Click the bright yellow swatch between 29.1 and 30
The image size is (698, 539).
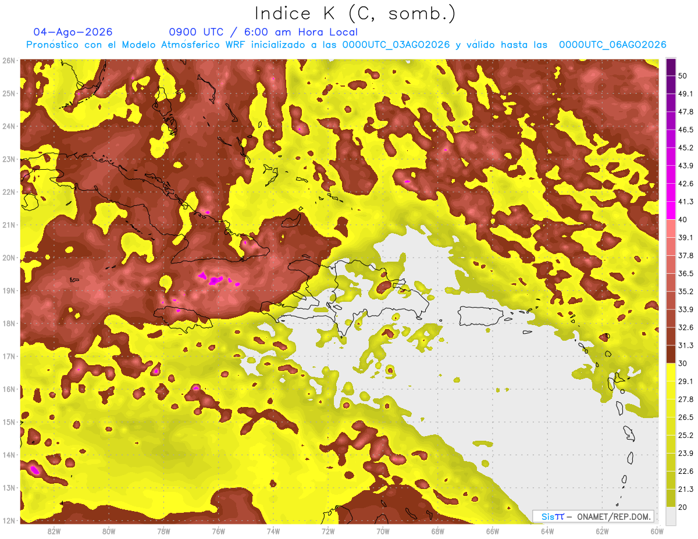pyautogui.click(x=671, y=372)
